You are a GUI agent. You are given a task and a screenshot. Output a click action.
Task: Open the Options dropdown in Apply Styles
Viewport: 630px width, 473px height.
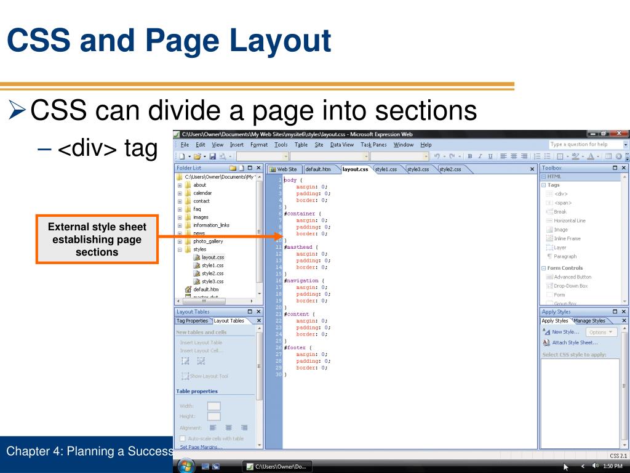[x=601, y=332]
